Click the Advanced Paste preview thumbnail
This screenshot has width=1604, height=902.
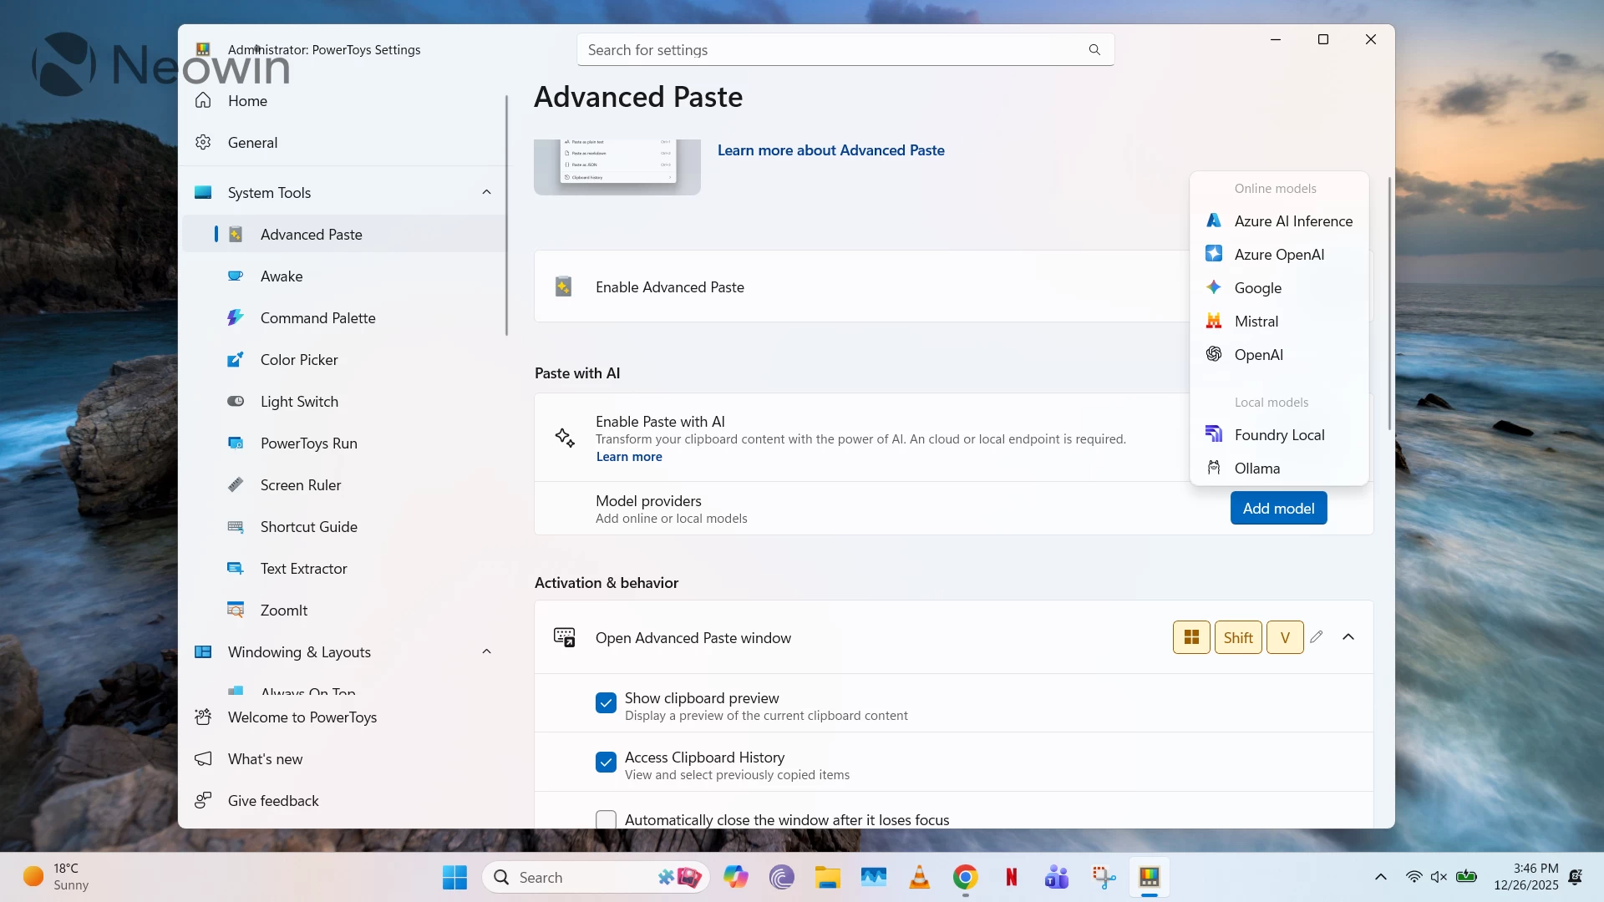pyautogui.click(x=617, y=167)
